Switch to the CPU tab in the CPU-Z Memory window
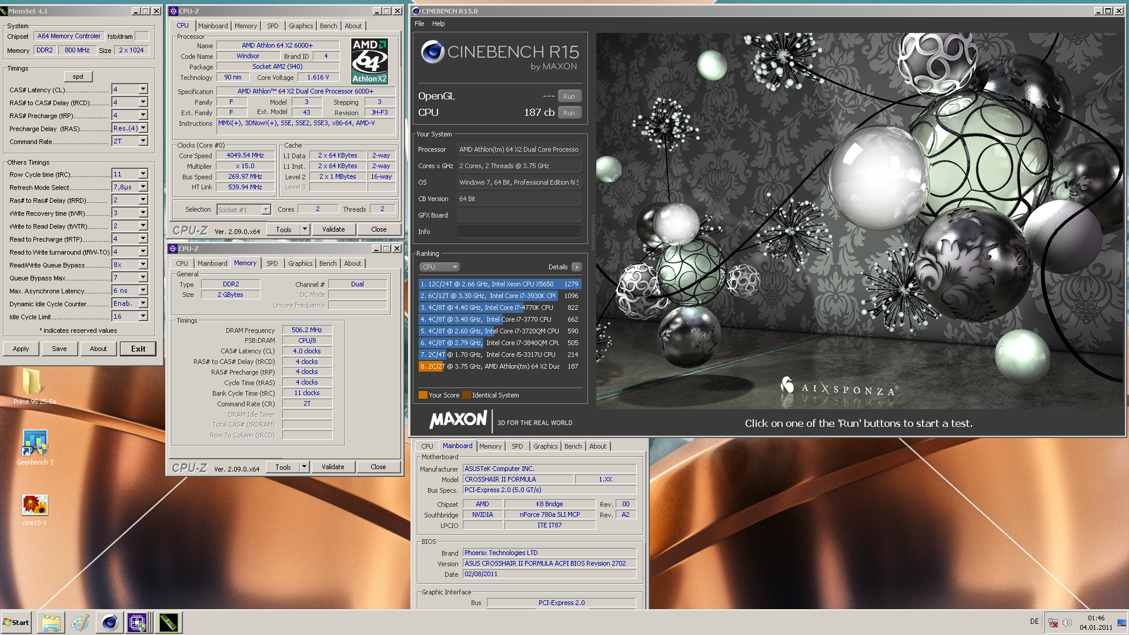The height and width of the screenshot is (635, 1129). pyautogui.click(x=182, y=263)
